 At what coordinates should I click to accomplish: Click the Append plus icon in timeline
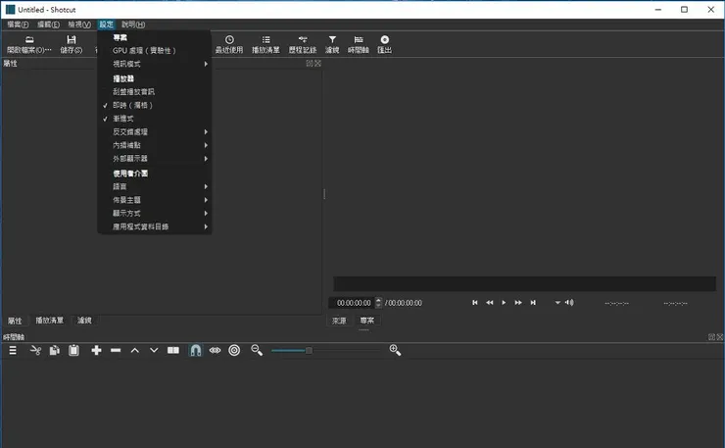click(x=96, y=350)
